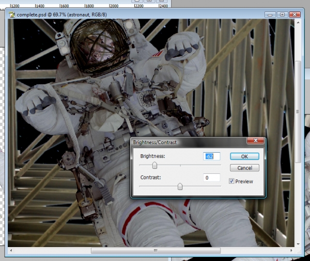Click the Brightness value field
Screen dimensions: 310x261
(x=211, y=156)
